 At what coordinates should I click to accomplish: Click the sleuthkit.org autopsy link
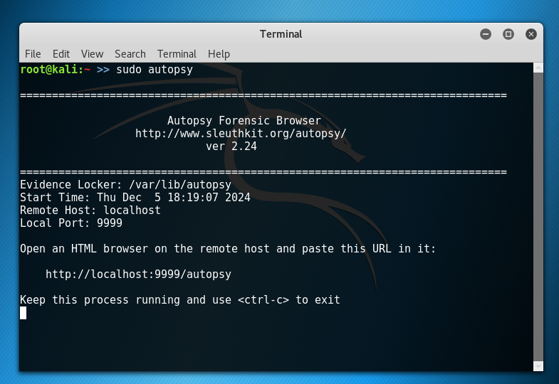(241, 134)
